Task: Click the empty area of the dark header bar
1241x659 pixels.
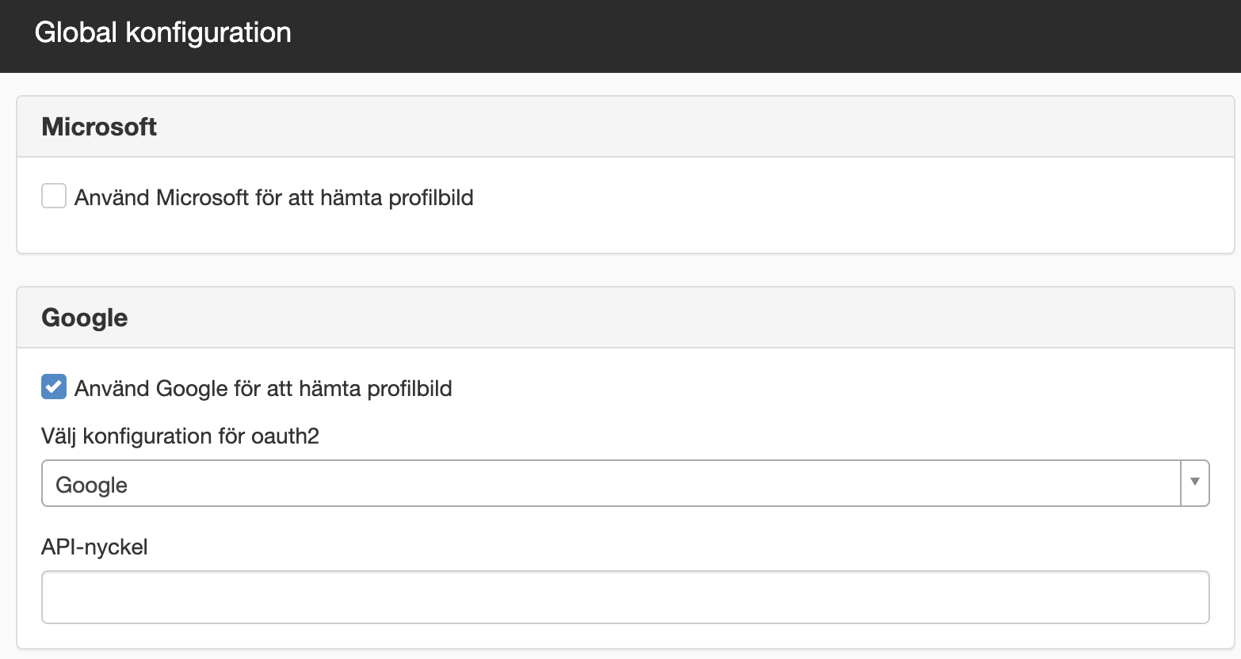Action: (x=761, y=36)
